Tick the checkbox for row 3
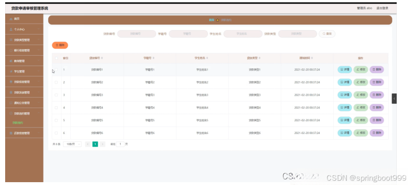This screenshot has width=408, height=185. tap(56, 95)
